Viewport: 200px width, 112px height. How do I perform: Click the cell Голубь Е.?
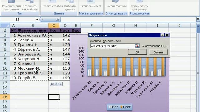(32, 78)
